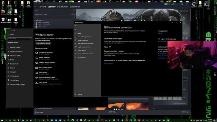Select For developers in Settings sidebar
Screen dimensions: 217x122
[14, 80]
